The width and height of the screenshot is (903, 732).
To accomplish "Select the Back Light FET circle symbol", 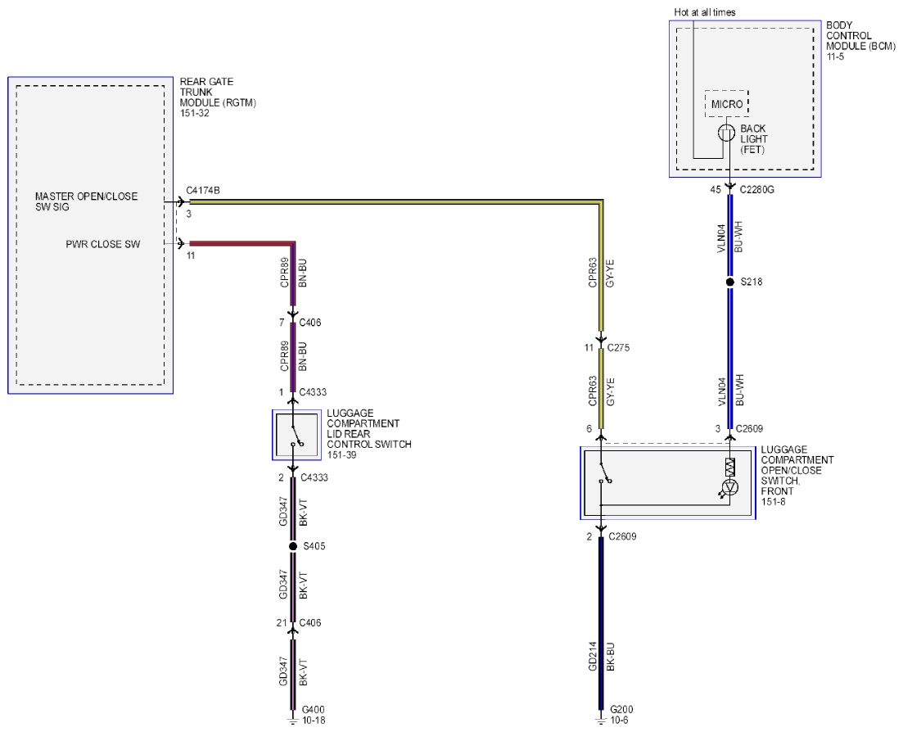I will [726, 133].
